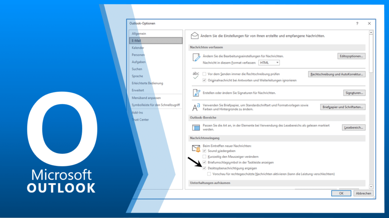Open Symbolleiste für den Schnellzugriff category
Viewport: 389px width, 218px height.
[x=156, y=105]
